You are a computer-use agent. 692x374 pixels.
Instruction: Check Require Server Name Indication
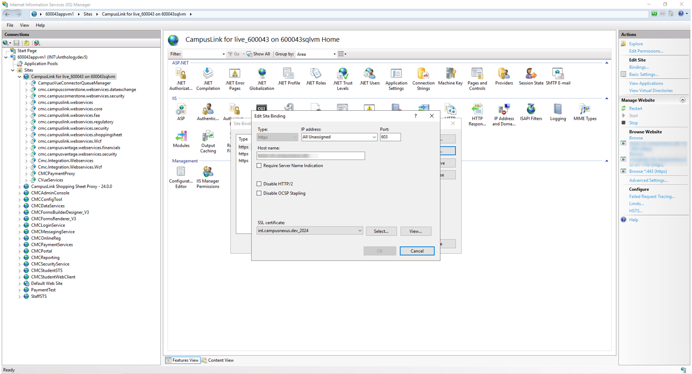point(259,166)
